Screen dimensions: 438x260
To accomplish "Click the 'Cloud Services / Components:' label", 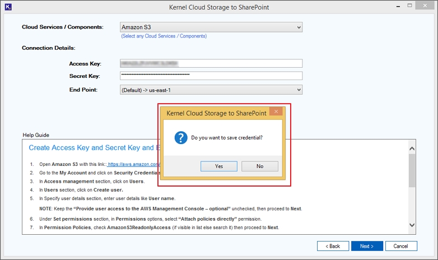I will click(63, 27).
